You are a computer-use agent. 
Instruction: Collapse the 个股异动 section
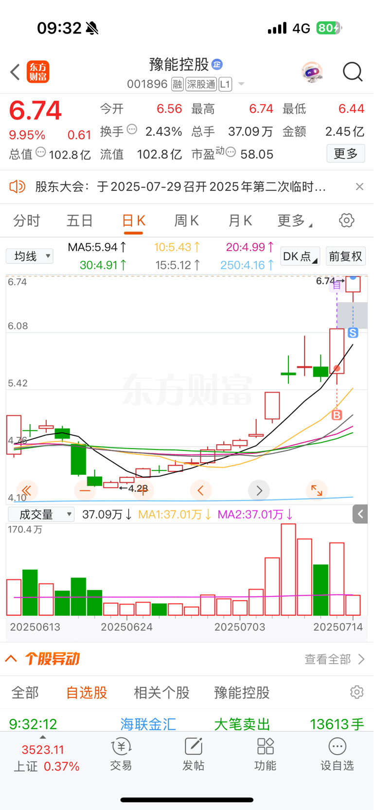coord(11,659)
